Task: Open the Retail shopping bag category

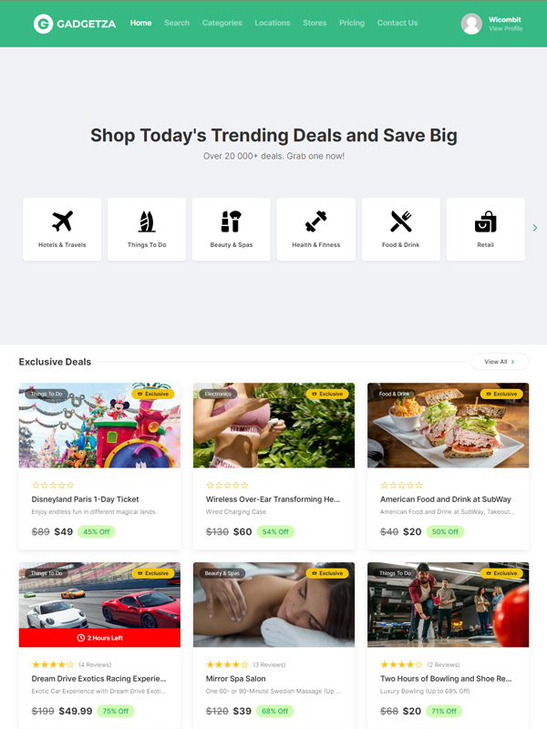Action: tap(486, 230)
